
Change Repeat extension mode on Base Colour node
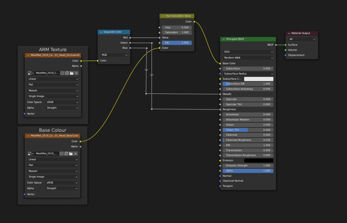(52, 171)
